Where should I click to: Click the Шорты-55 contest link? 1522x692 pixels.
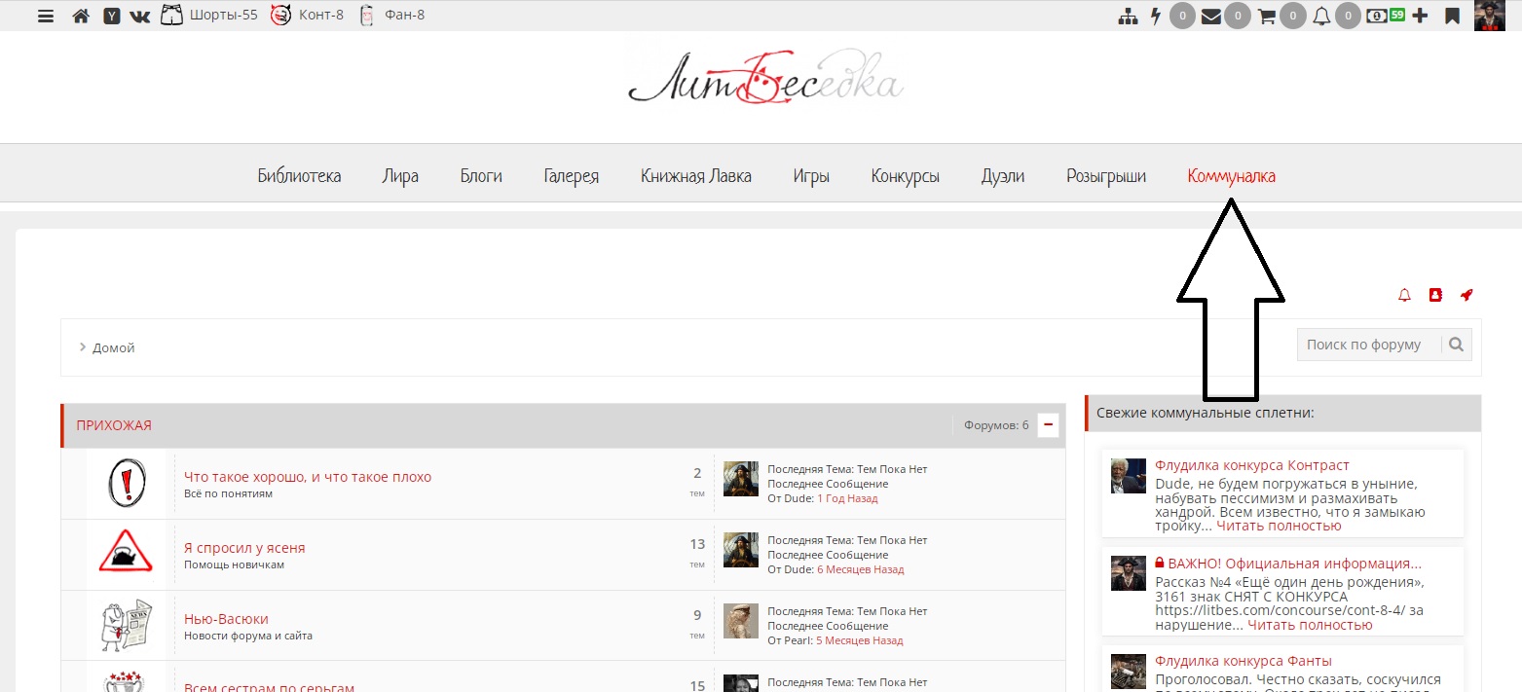222,16
